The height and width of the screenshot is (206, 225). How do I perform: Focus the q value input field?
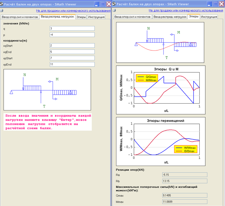click(x=72, y=28)
